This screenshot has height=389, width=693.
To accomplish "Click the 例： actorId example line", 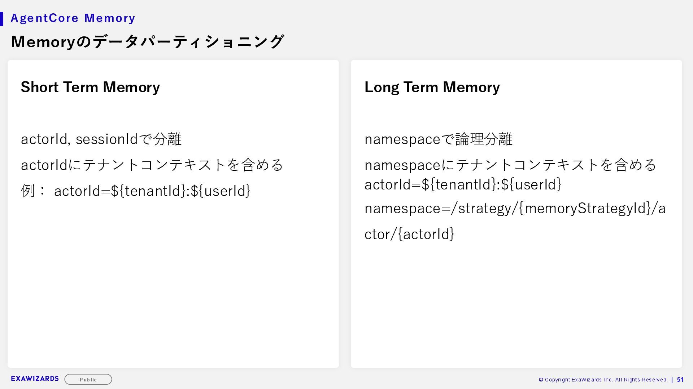I will click(x=136, y=191).
